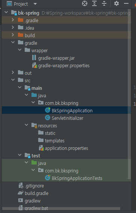Select the .gitignore file

[34, 186]
